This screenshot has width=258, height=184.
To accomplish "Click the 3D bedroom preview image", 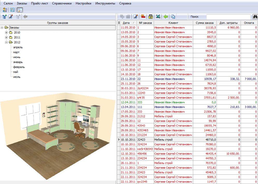I will 58,136.
